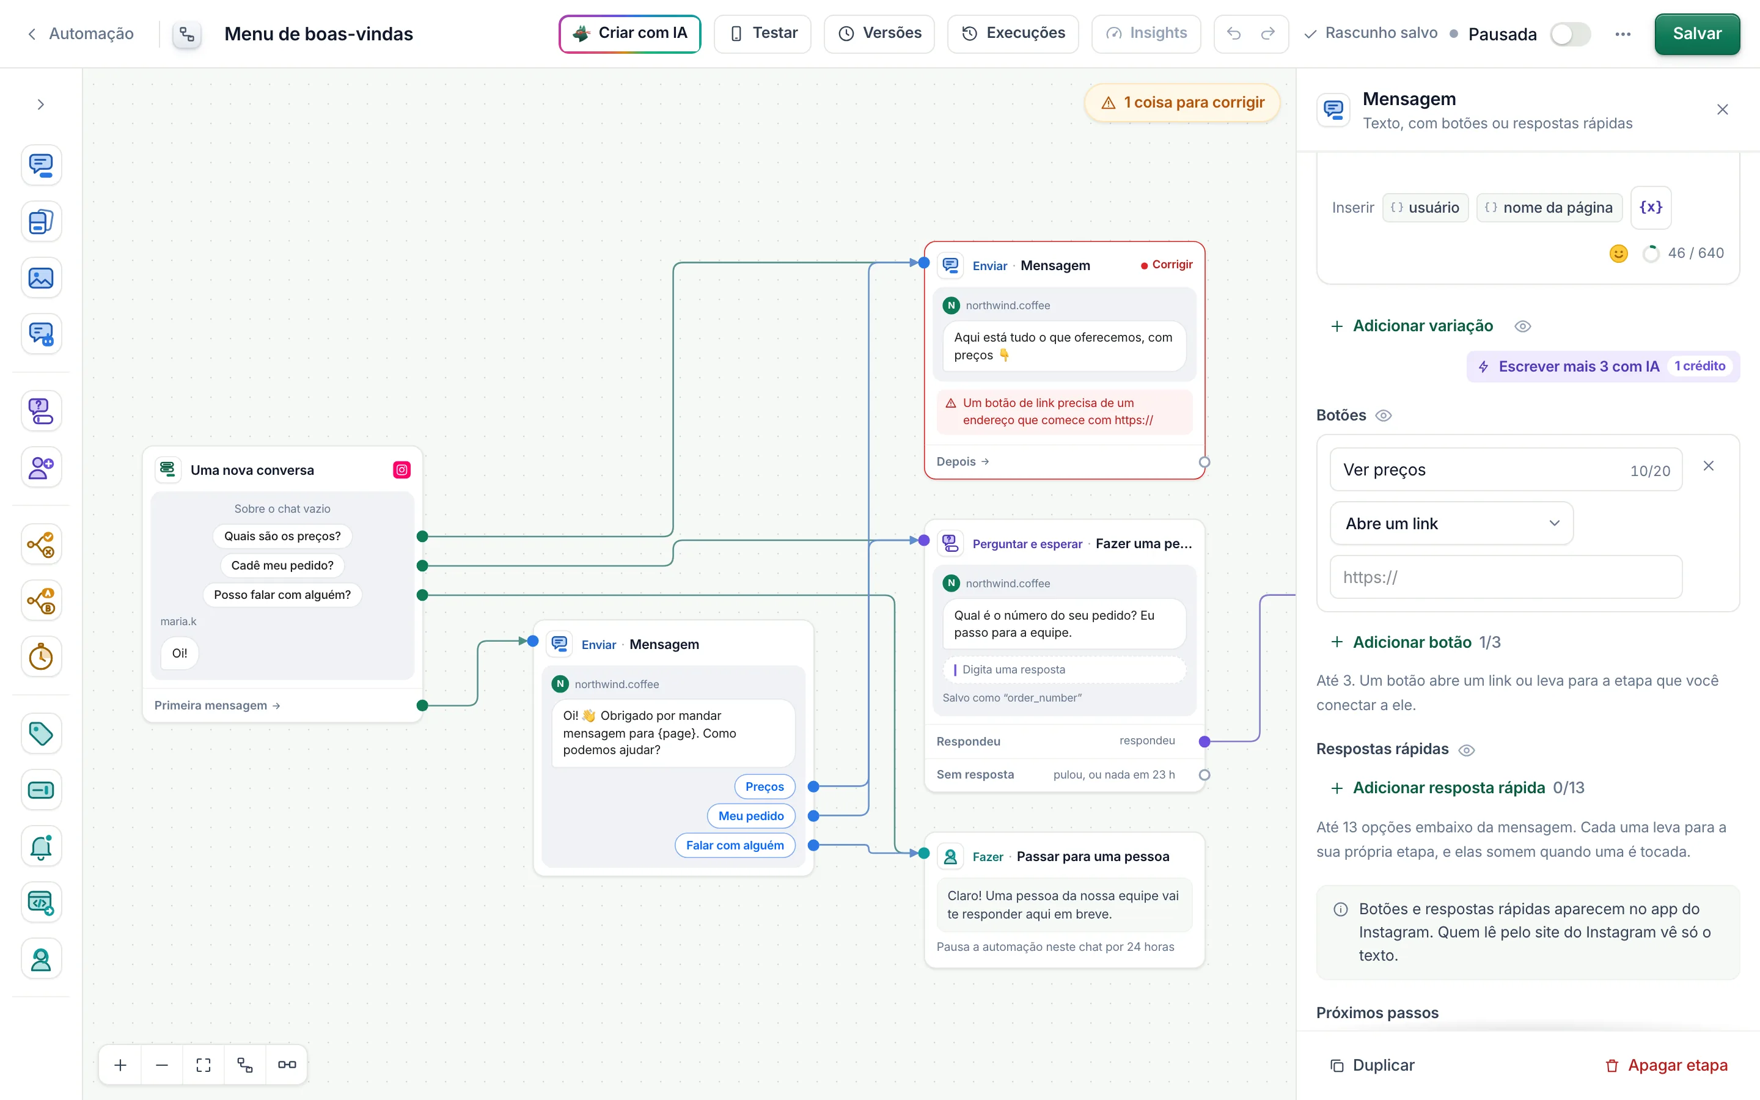
Task: Click Duplicar
Action: 1371,1065
